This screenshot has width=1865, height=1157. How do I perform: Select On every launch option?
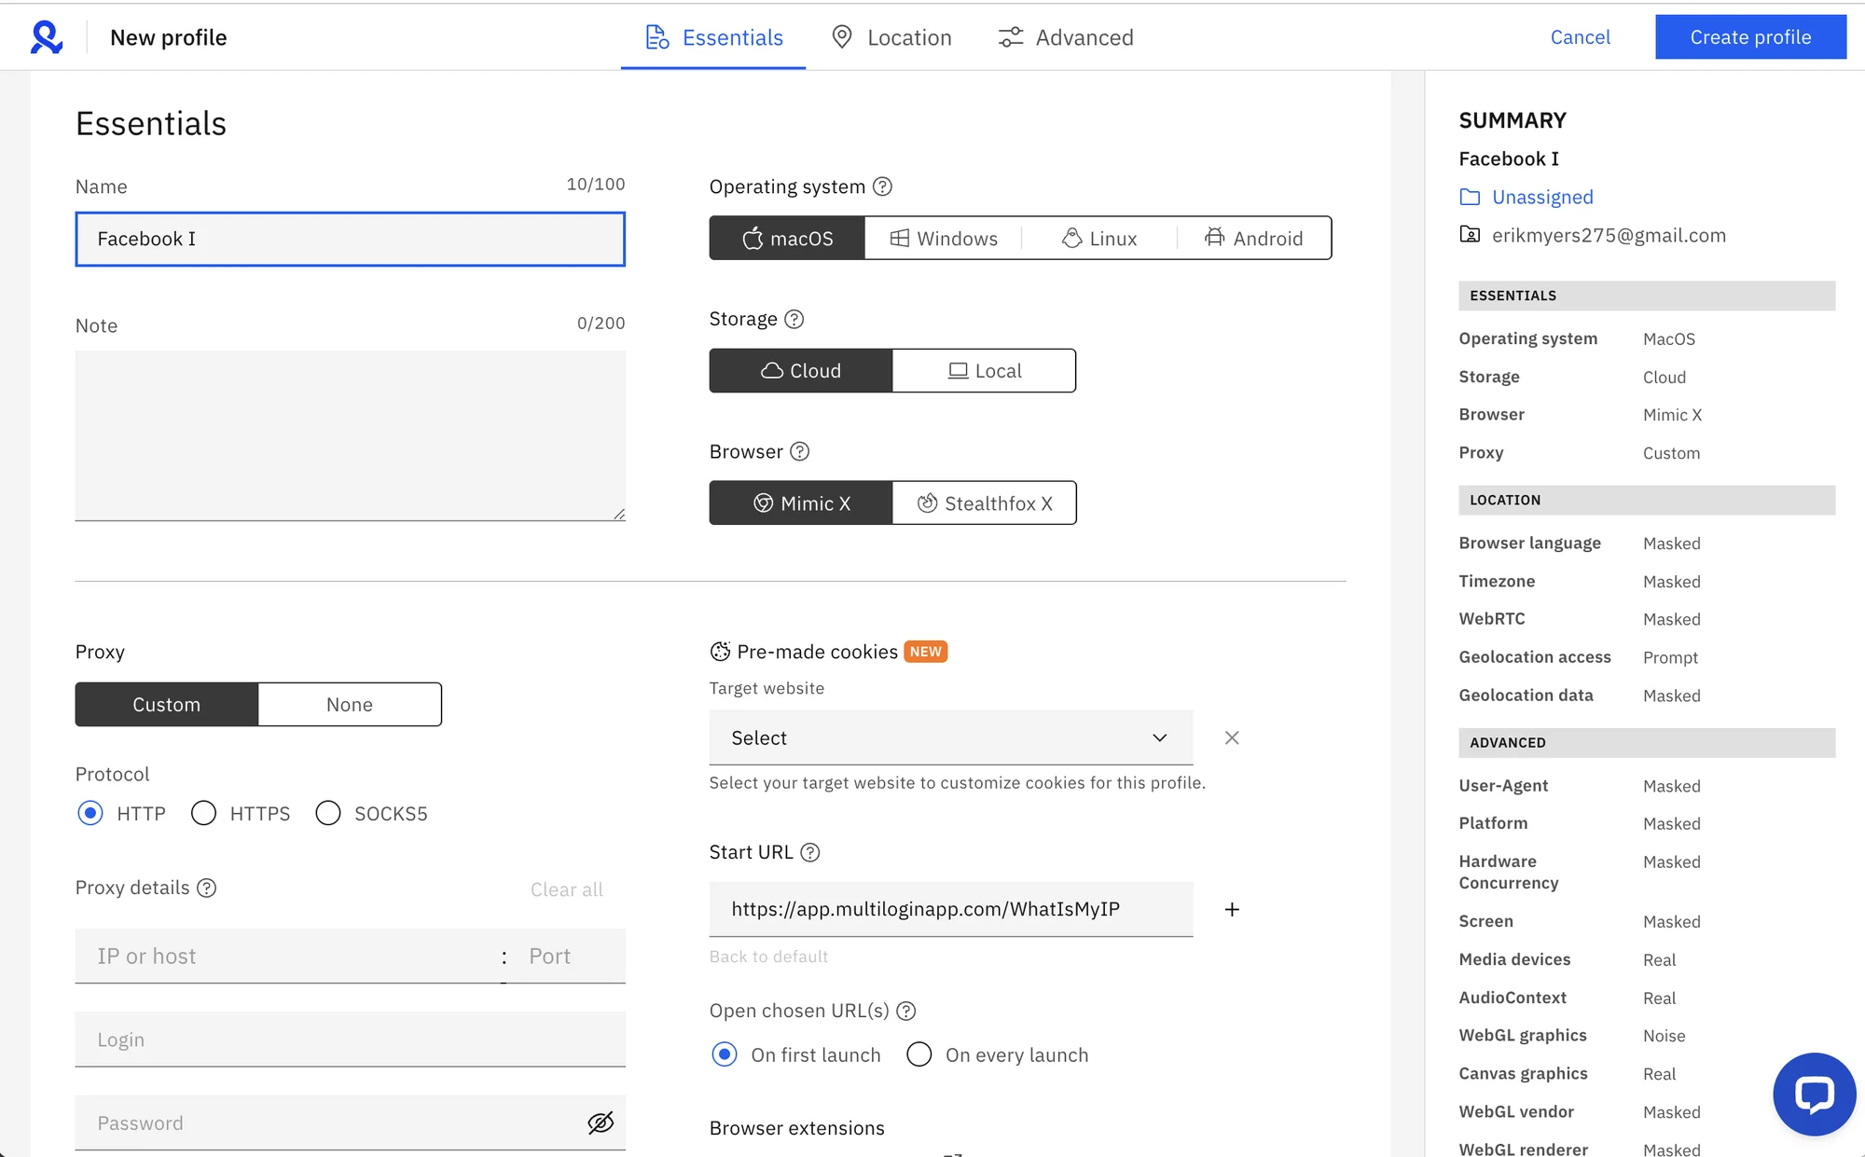[x=919, y=1054]
